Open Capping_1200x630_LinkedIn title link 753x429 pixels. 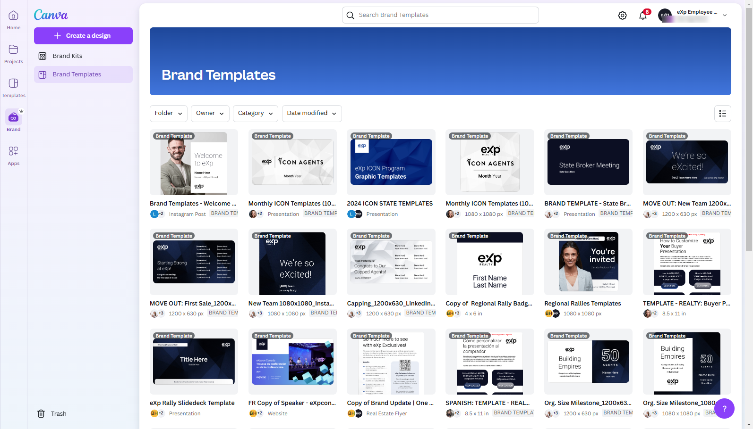[391, 304]
